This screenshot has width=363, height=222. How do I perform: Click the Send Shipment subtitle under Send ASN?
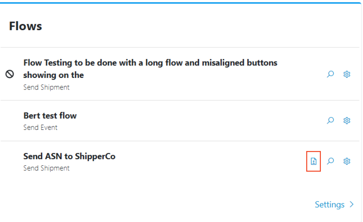tap(46, 168)
